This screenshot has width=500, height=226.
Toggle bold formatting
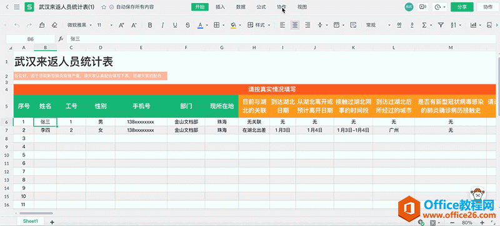[x=150, y=25]
